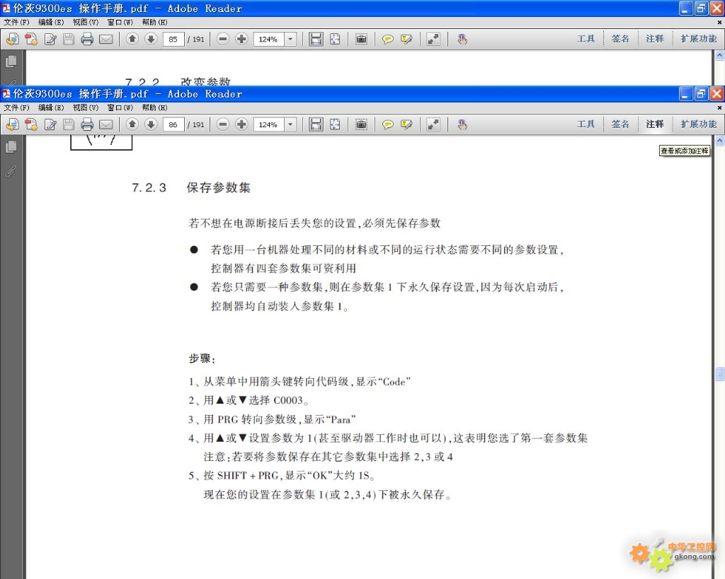Click page number field showing 85
The height and width of the screenshot is (579, 725).
(x=173, y=40)
